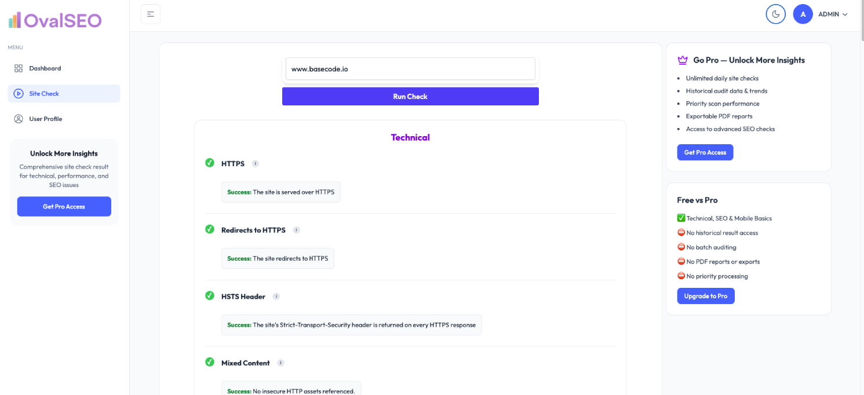Focus the website URL input field

[410, 69]
